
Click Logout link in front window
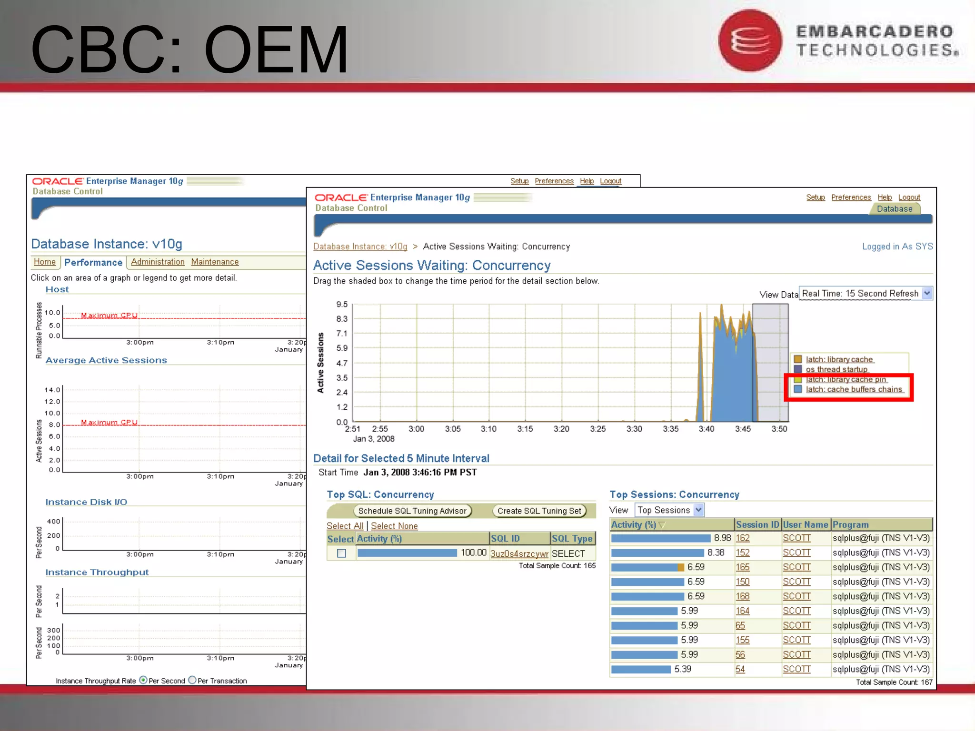point(909,197)
